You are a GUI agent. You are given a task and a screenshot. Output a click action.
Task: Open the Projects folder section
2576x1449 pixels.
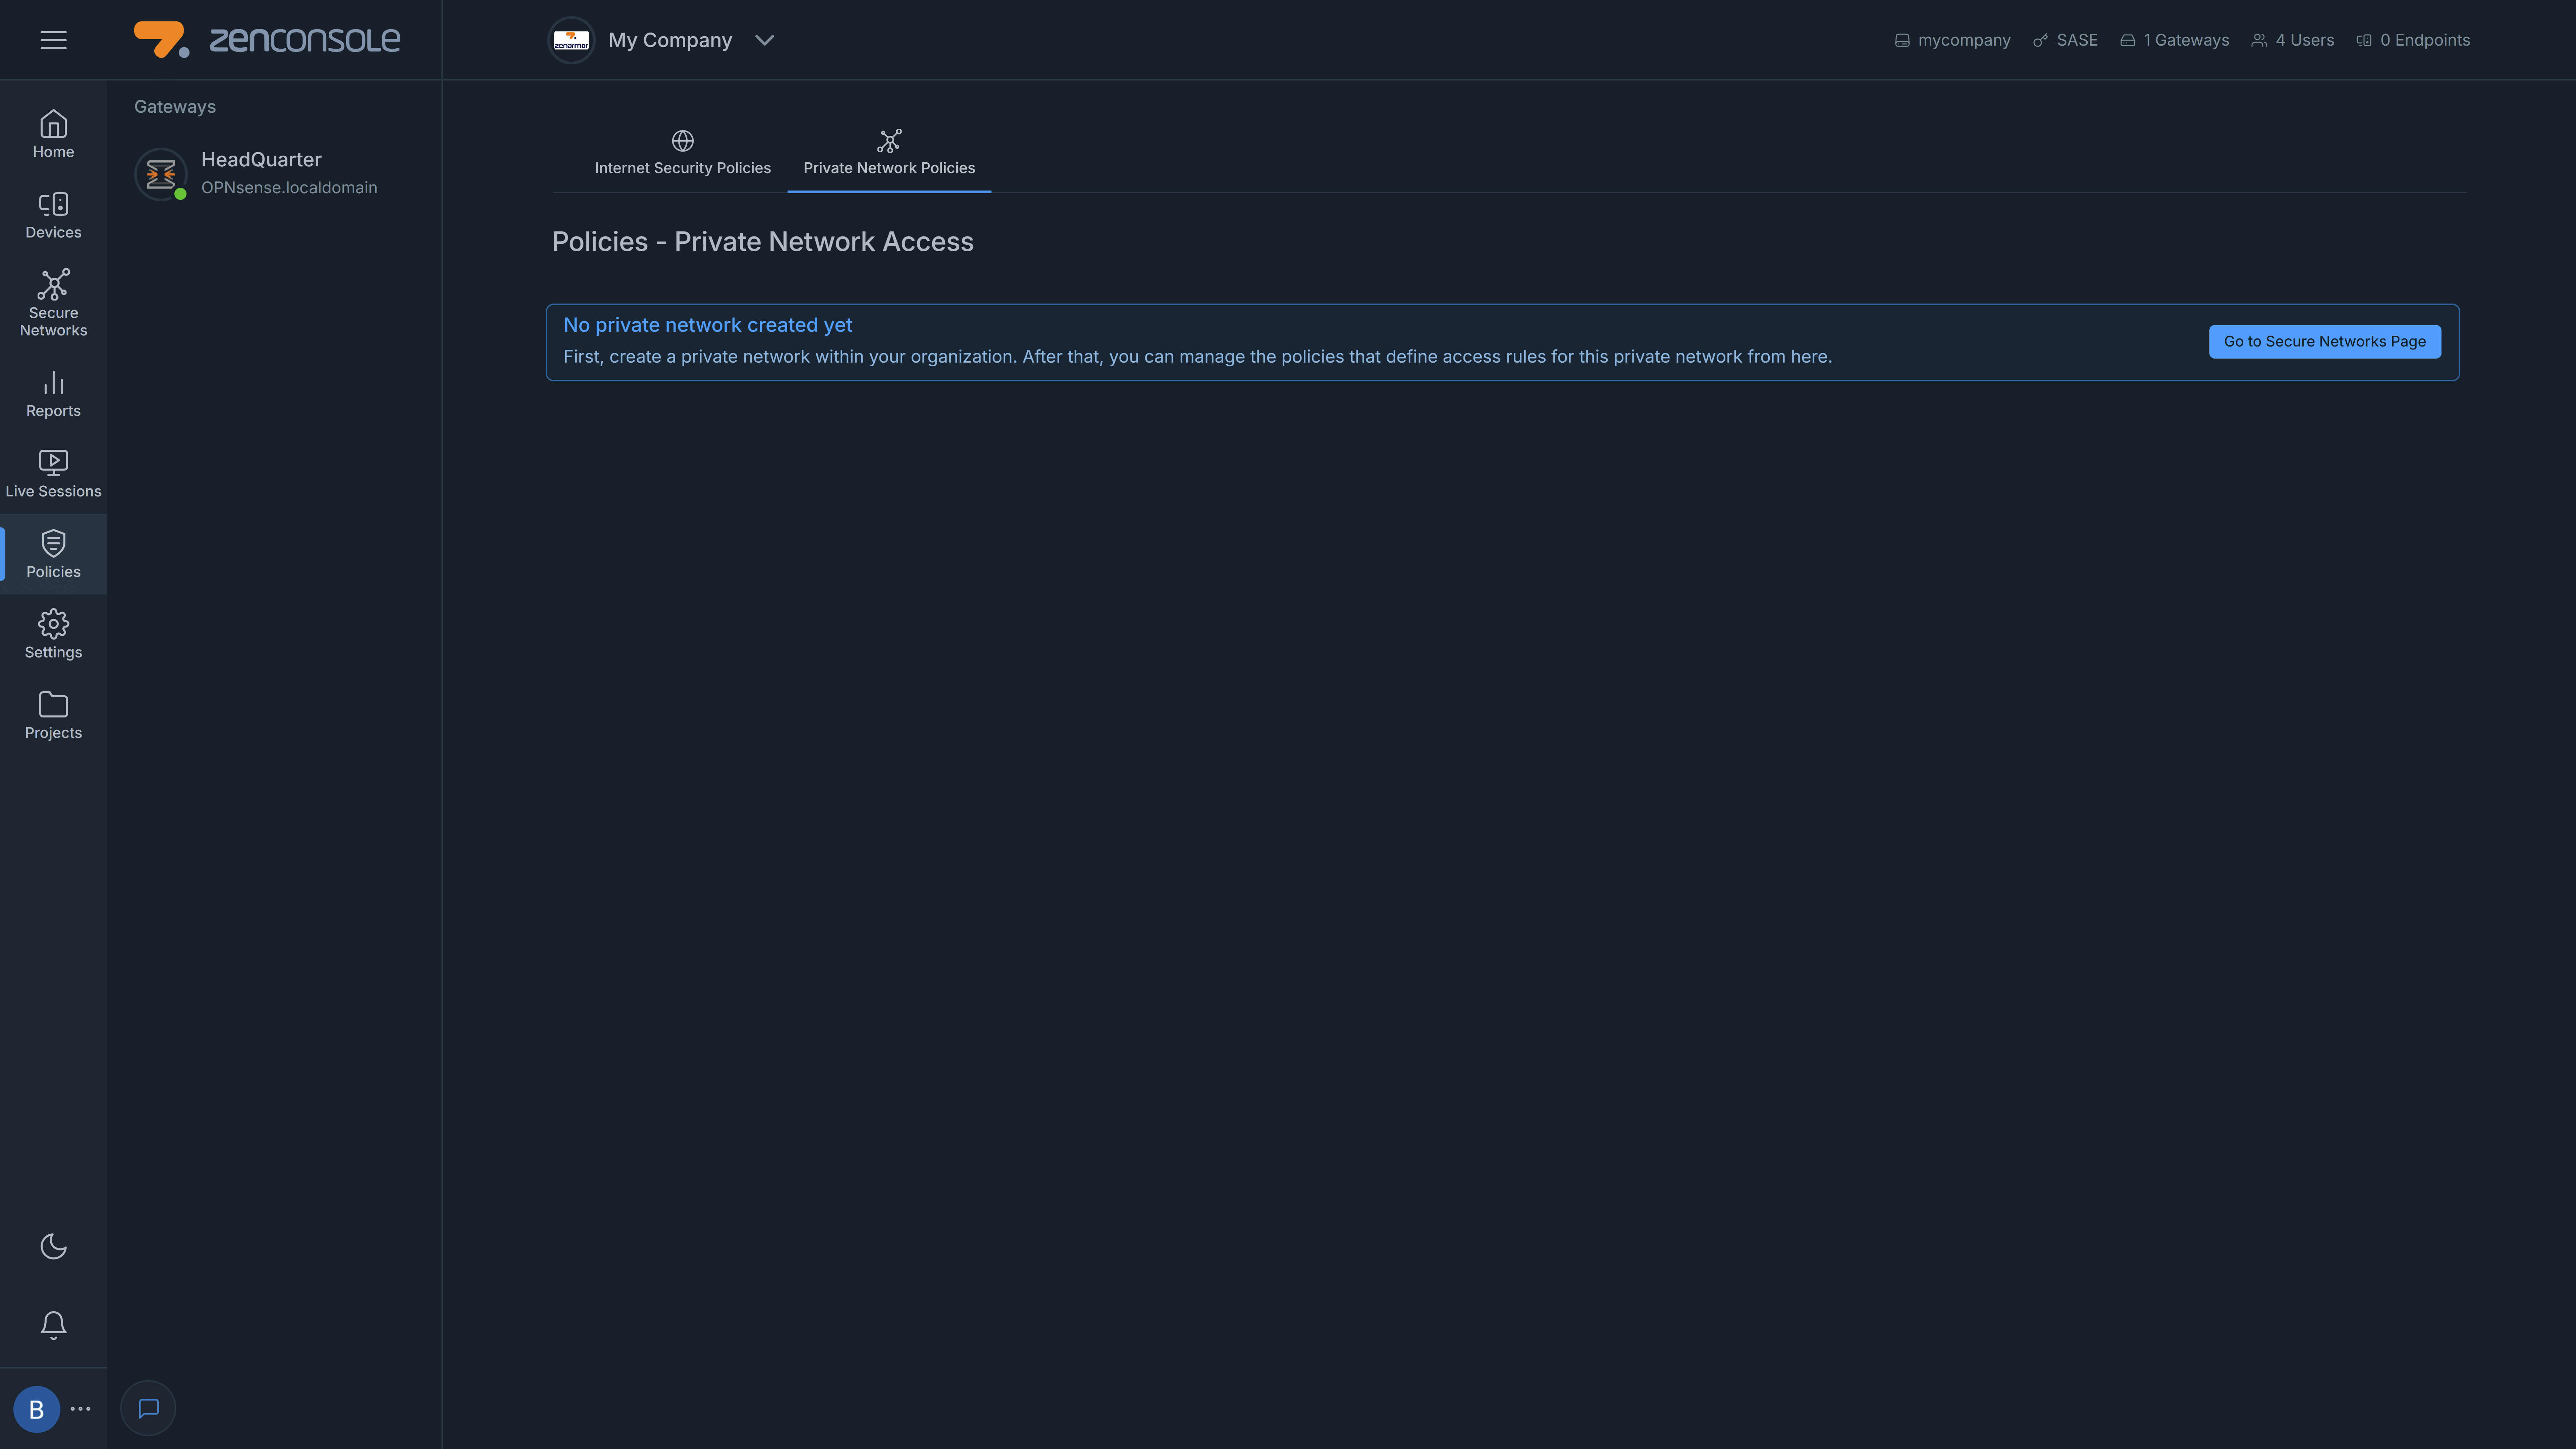tap(53, 715)
